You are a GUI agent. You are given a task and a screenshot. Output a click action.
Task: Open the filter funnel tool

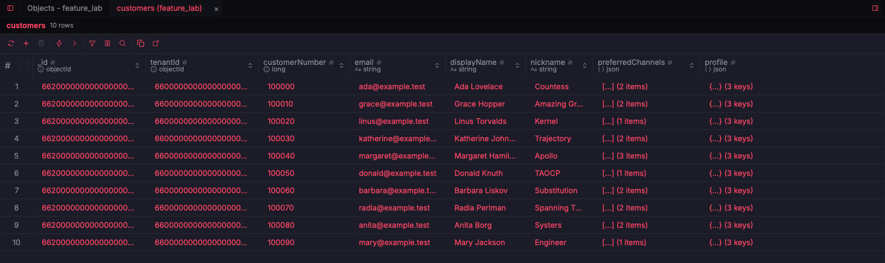(x=92, y=43)
